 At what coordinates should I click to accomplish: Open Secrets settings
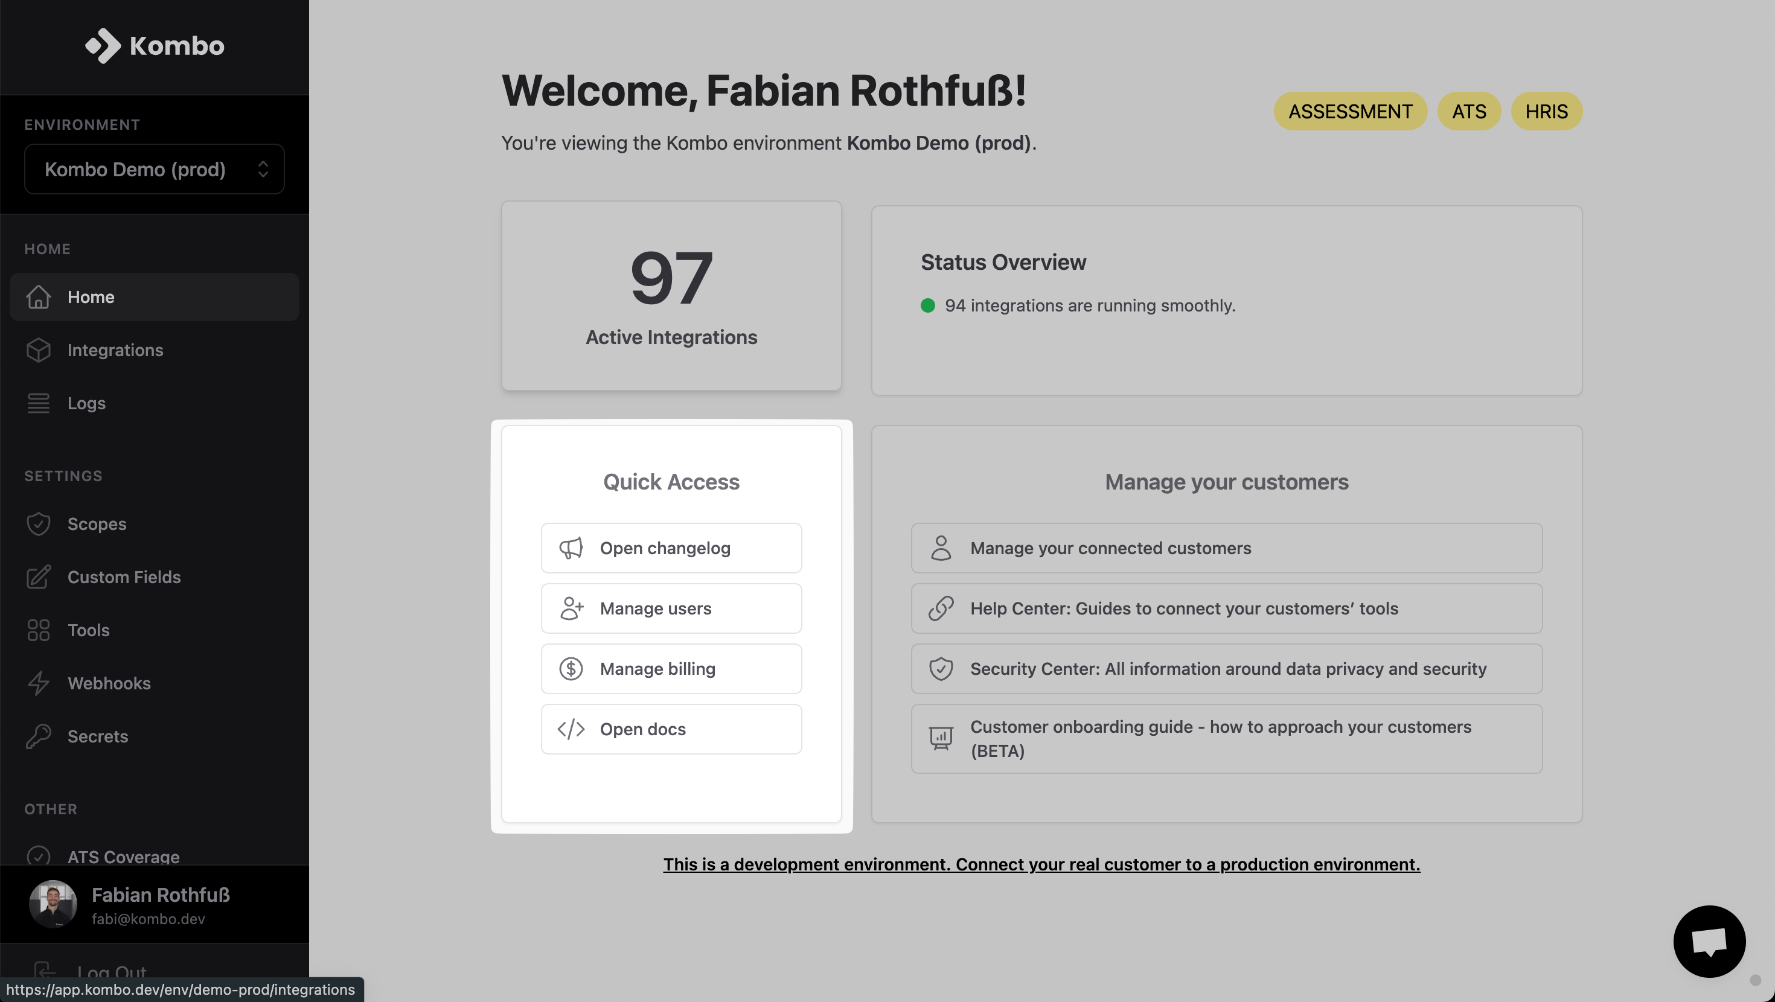(155, 736)
